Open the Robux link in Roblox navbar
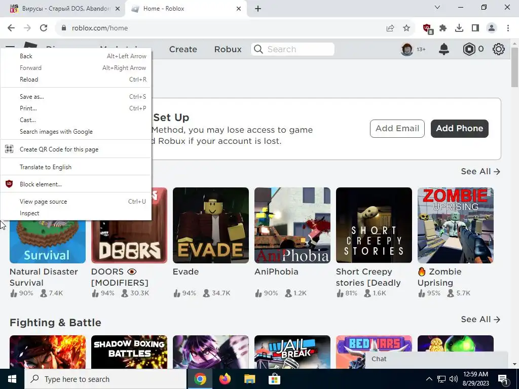 (x=228, y=49)
